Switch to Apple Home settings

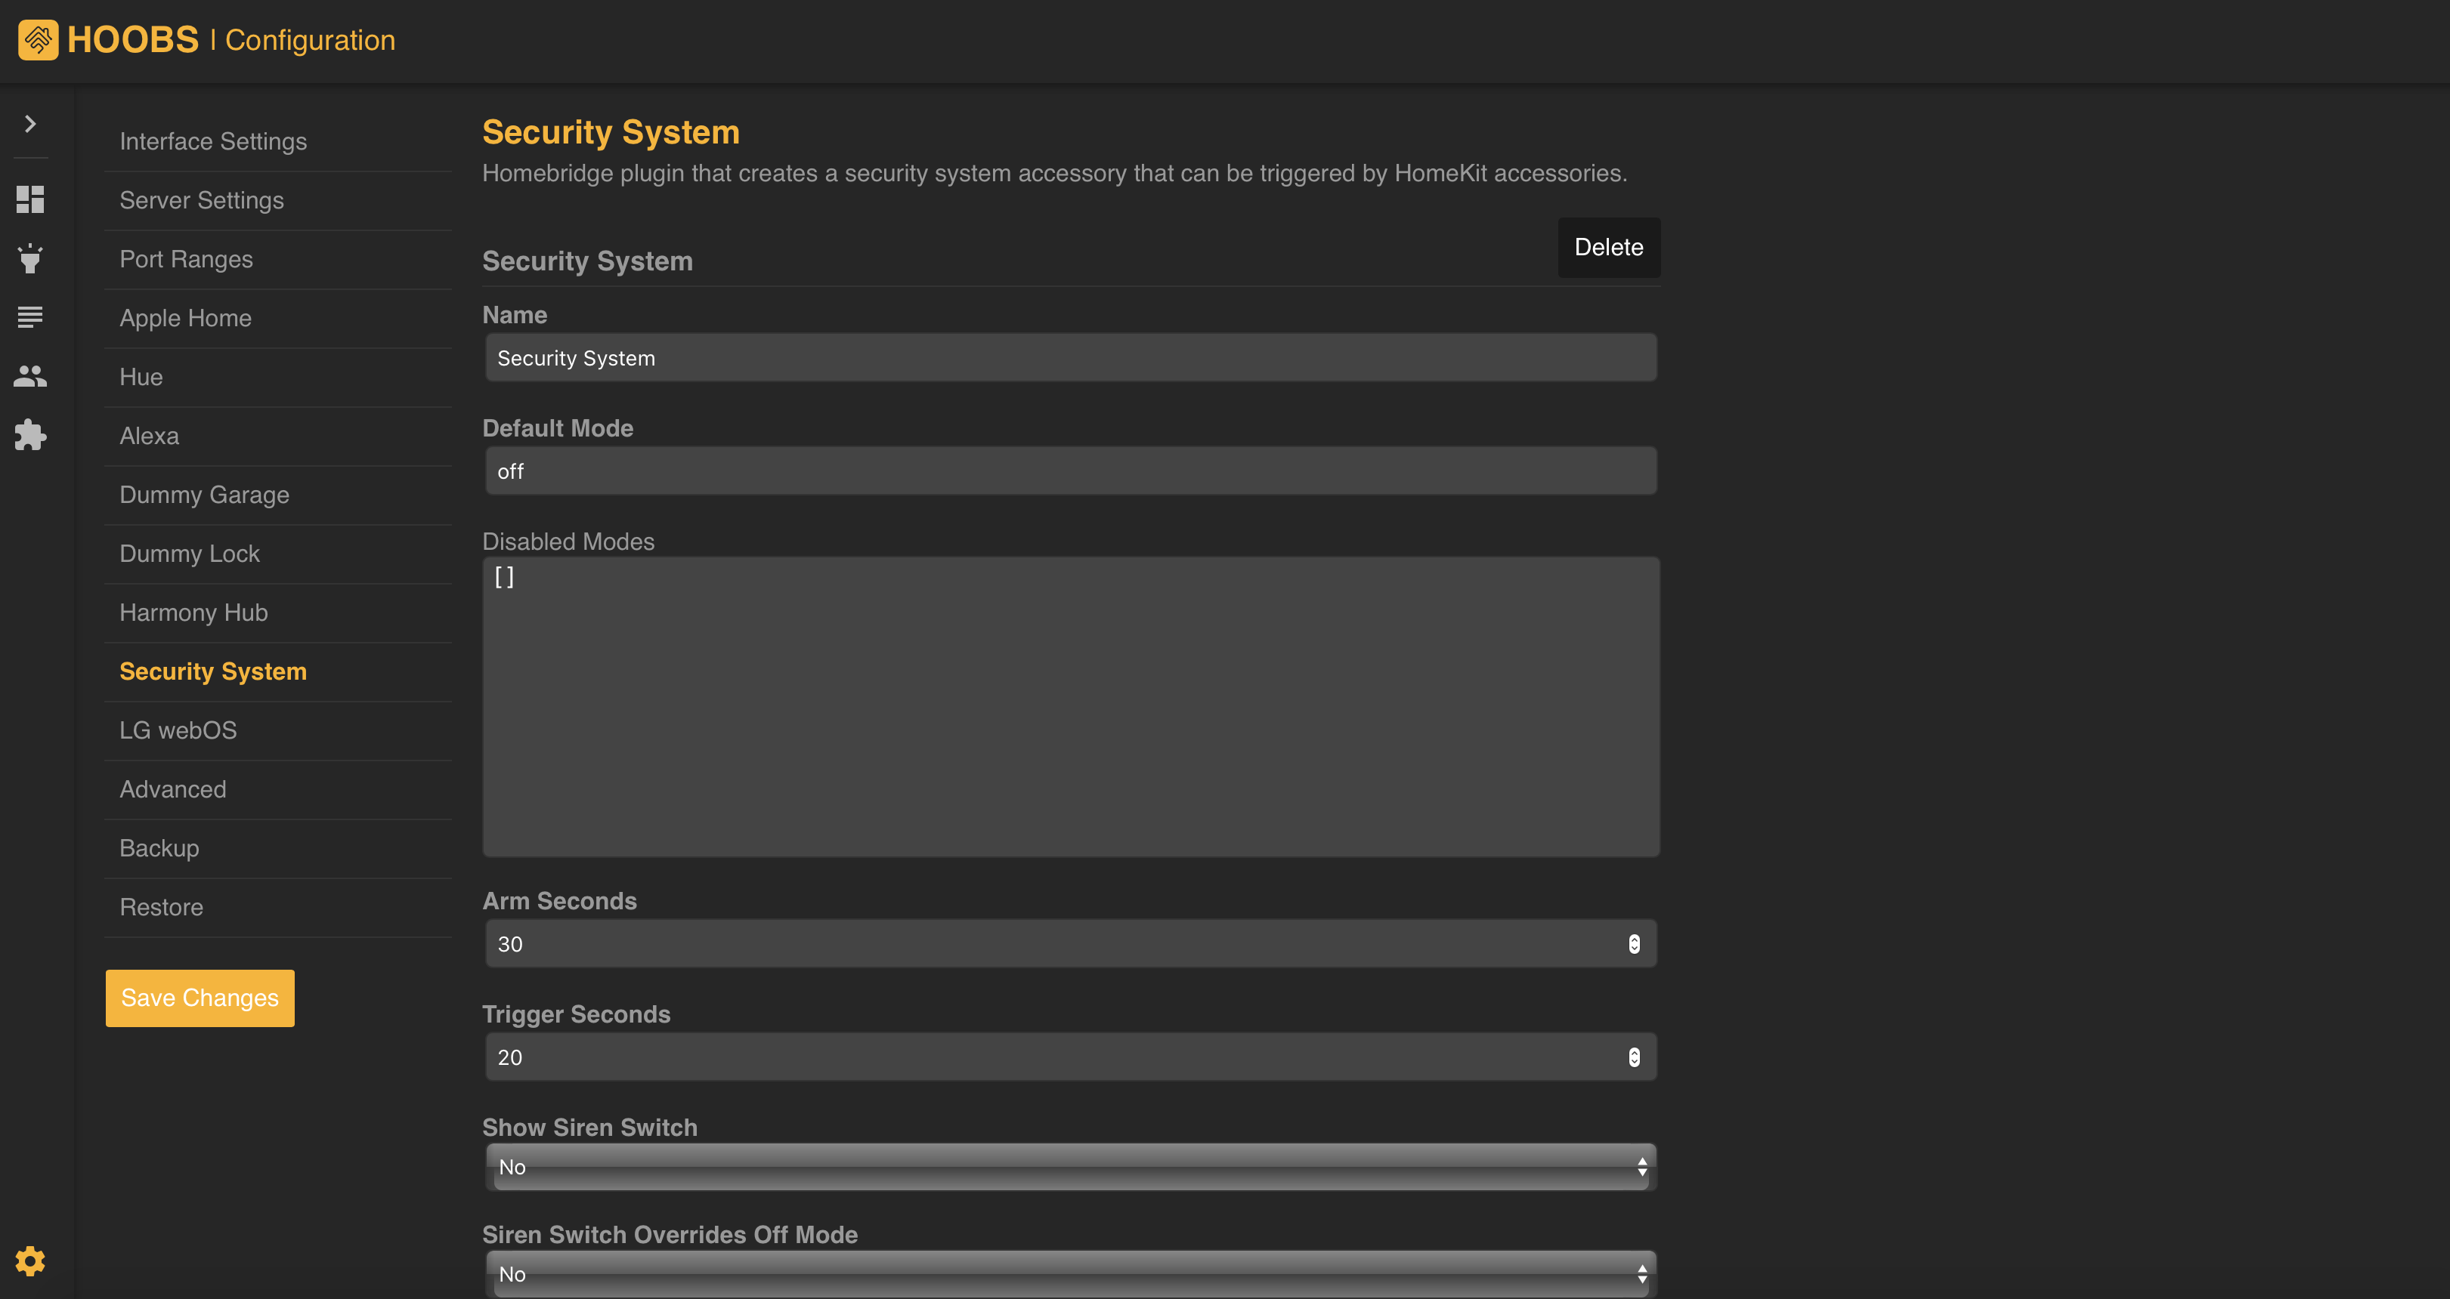pos(185,317)
